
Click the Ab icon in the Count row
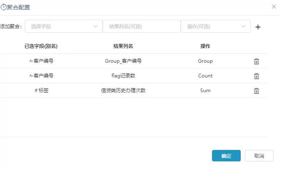tap(31, 76)
